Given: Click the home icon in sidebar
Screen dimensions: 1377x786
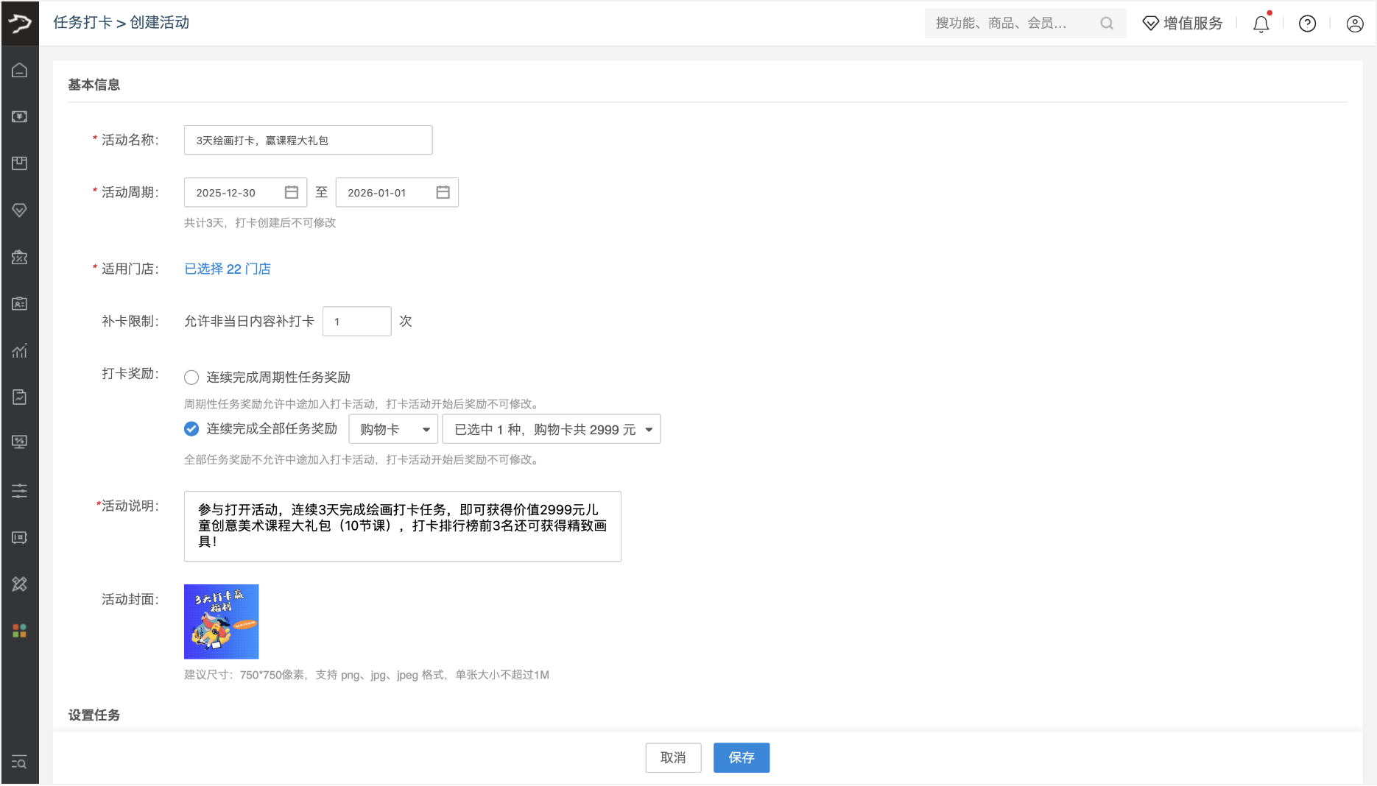Looking at the screenshot, I should pos(20,71).
